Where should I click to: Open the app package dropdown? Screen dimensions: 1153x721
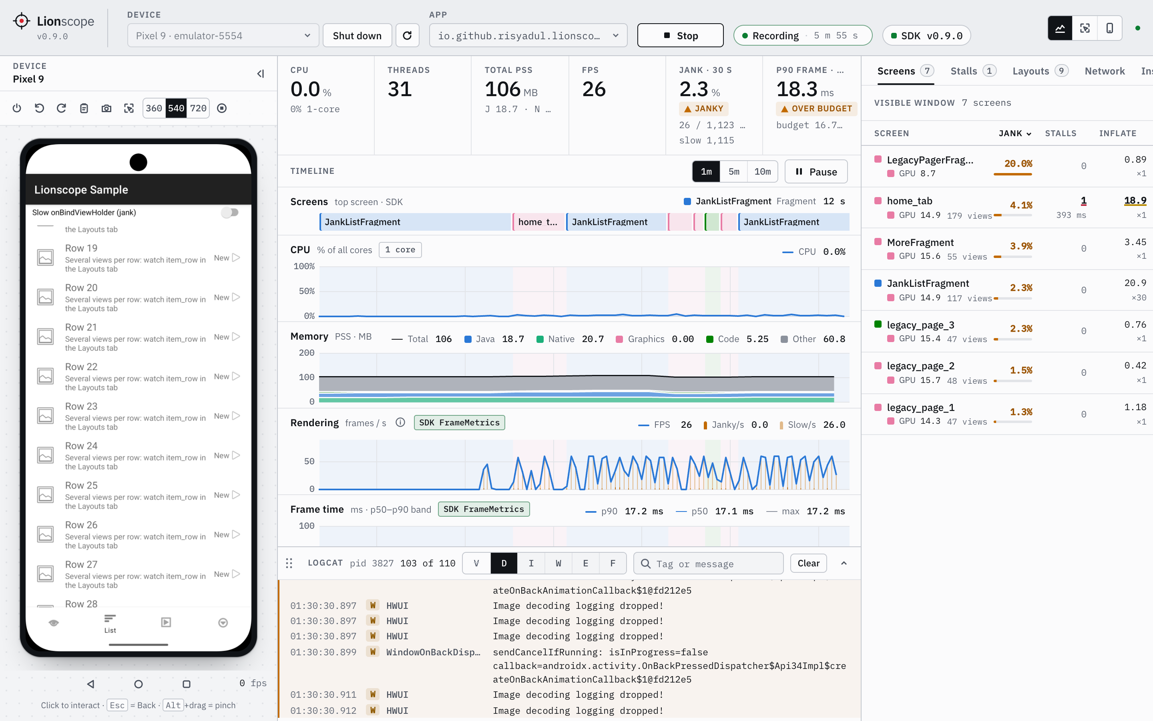[528, 35]
